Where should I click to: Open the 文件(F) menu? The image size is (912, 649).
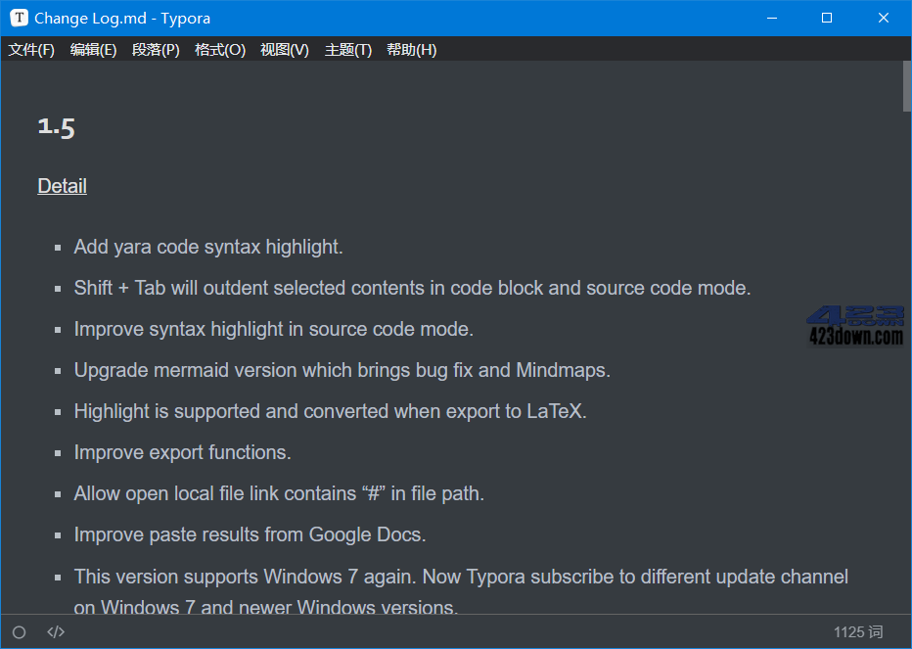coord(30,49)
